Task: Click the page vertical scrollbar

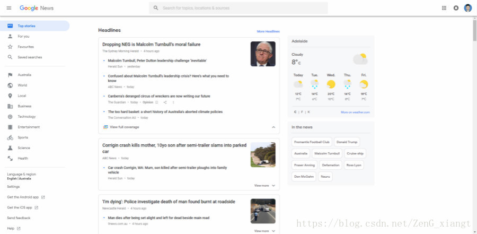Action: pos(474,29)
